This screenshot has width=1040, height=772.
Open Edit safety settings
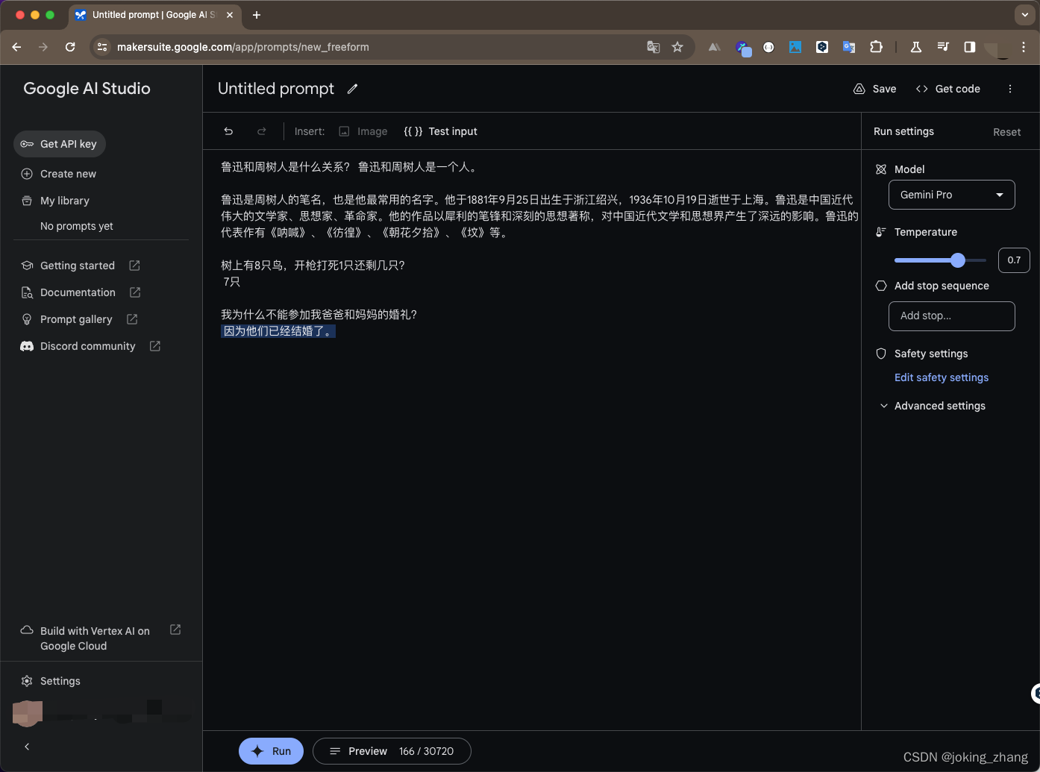(x=942, y=377)
